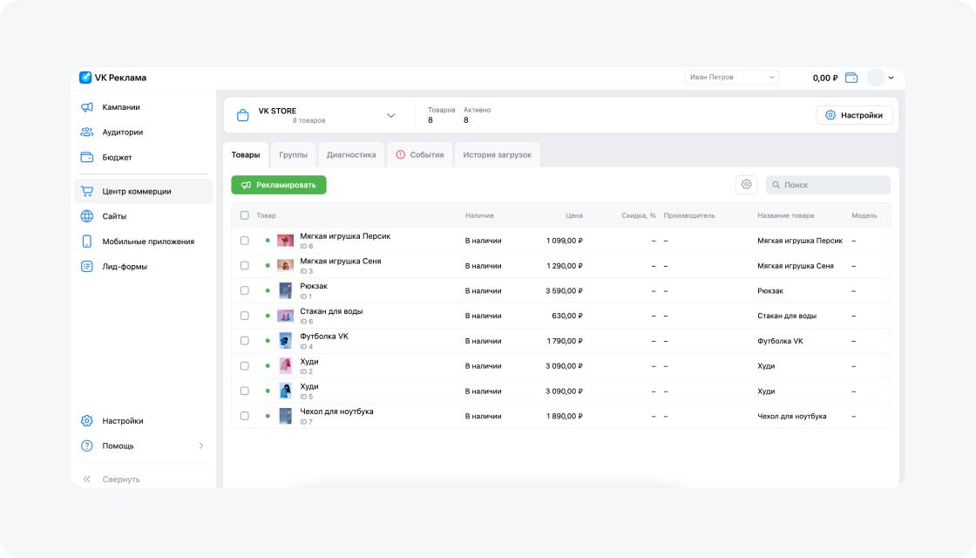Click the Поиск search field
Image resolution: width=976 pixels, height=558 pixels.
[828, 185]
